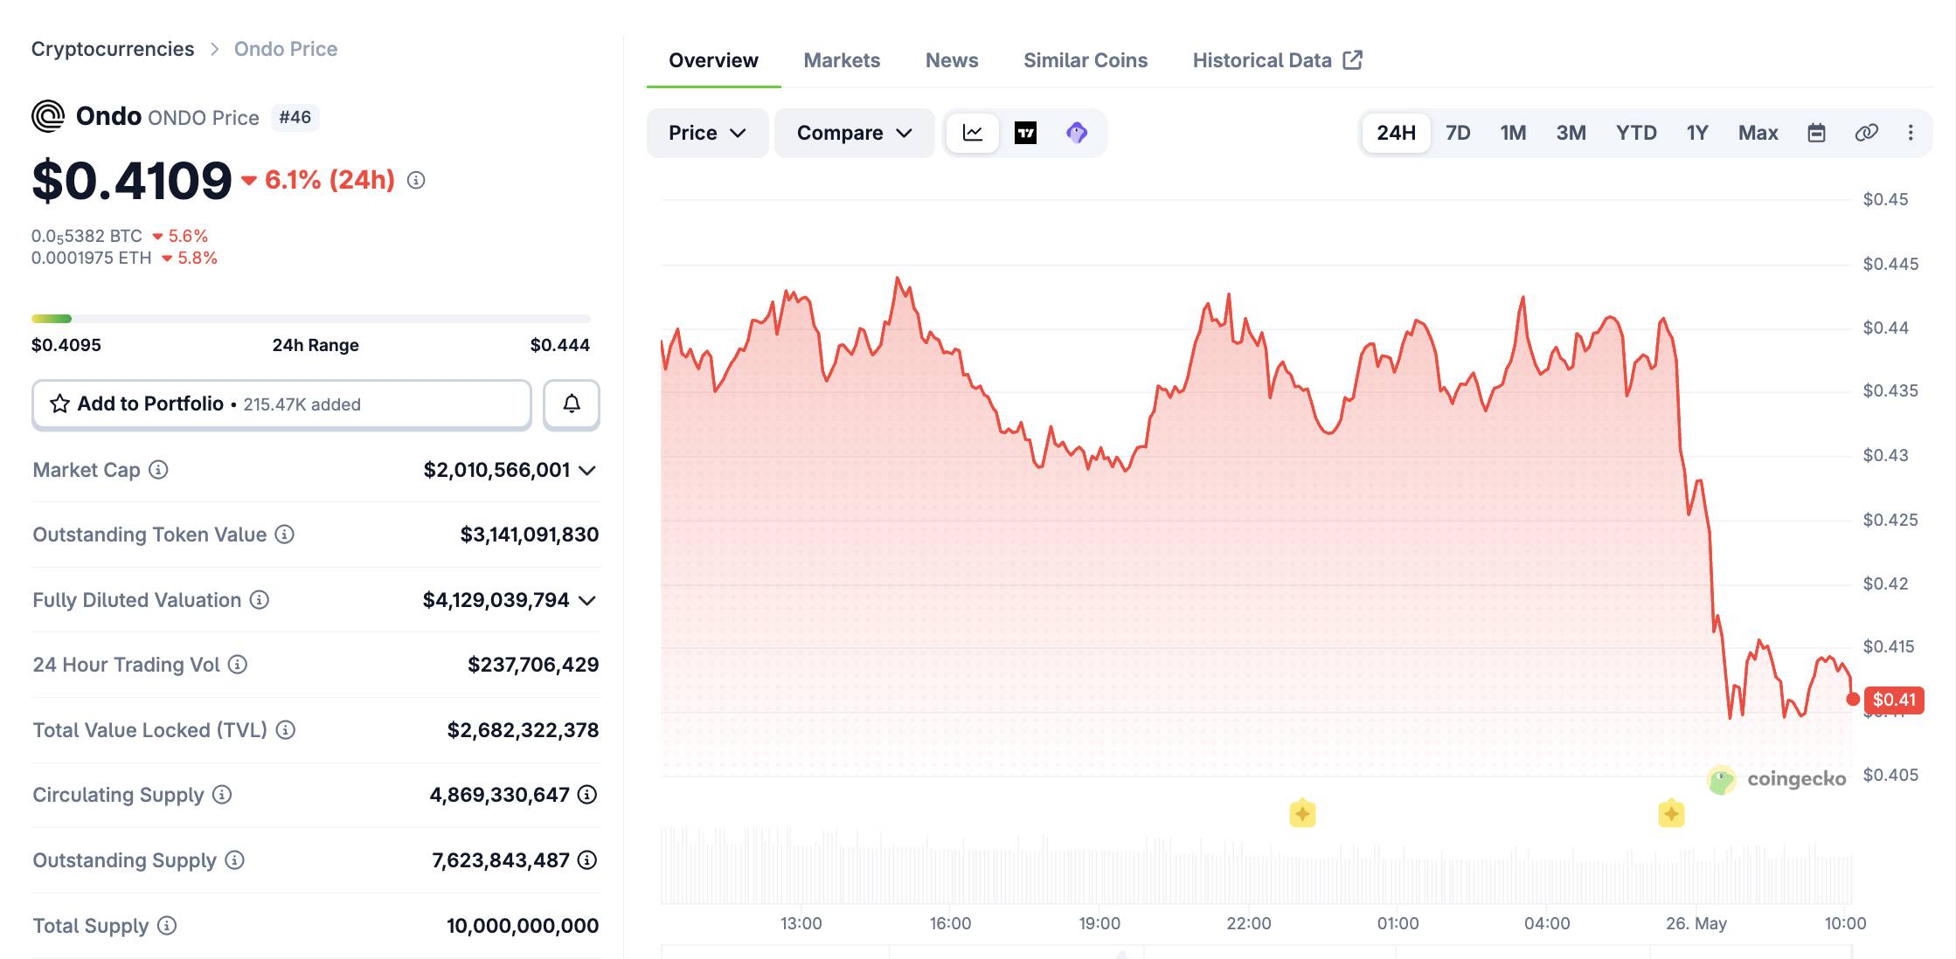Select the YTD time range

pyautogui.click(x=1636, y=133)
